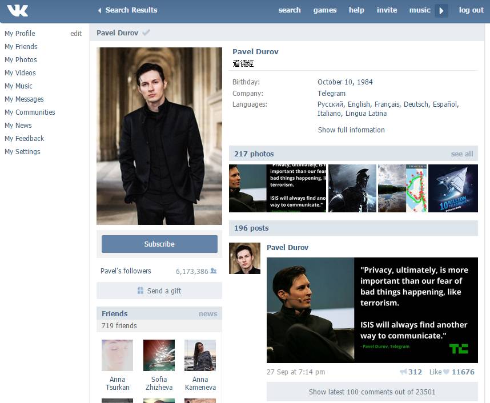Click the back arrow before Search Results
This screenshot has width=490, height=403.
pyautogui.click(x=99, y=10)
